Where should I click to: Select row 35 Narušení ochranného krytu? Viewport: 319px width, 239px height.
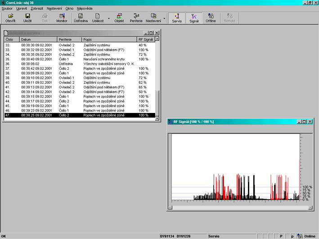80,59
